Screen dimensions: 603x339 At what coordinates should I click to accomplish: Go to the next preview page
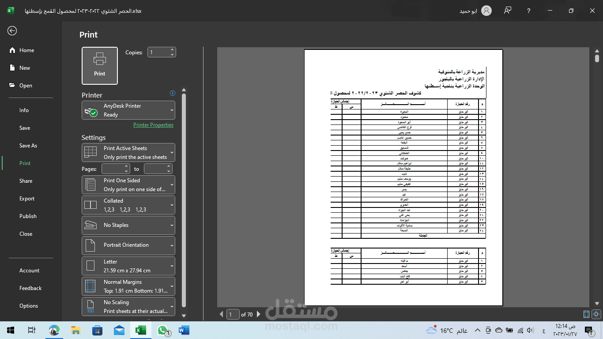tap(259, 314)
